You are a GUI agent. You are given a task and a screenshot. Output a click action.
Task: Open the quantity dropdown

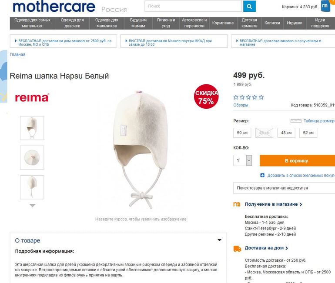pyautogui.click(x=249, y=161)
